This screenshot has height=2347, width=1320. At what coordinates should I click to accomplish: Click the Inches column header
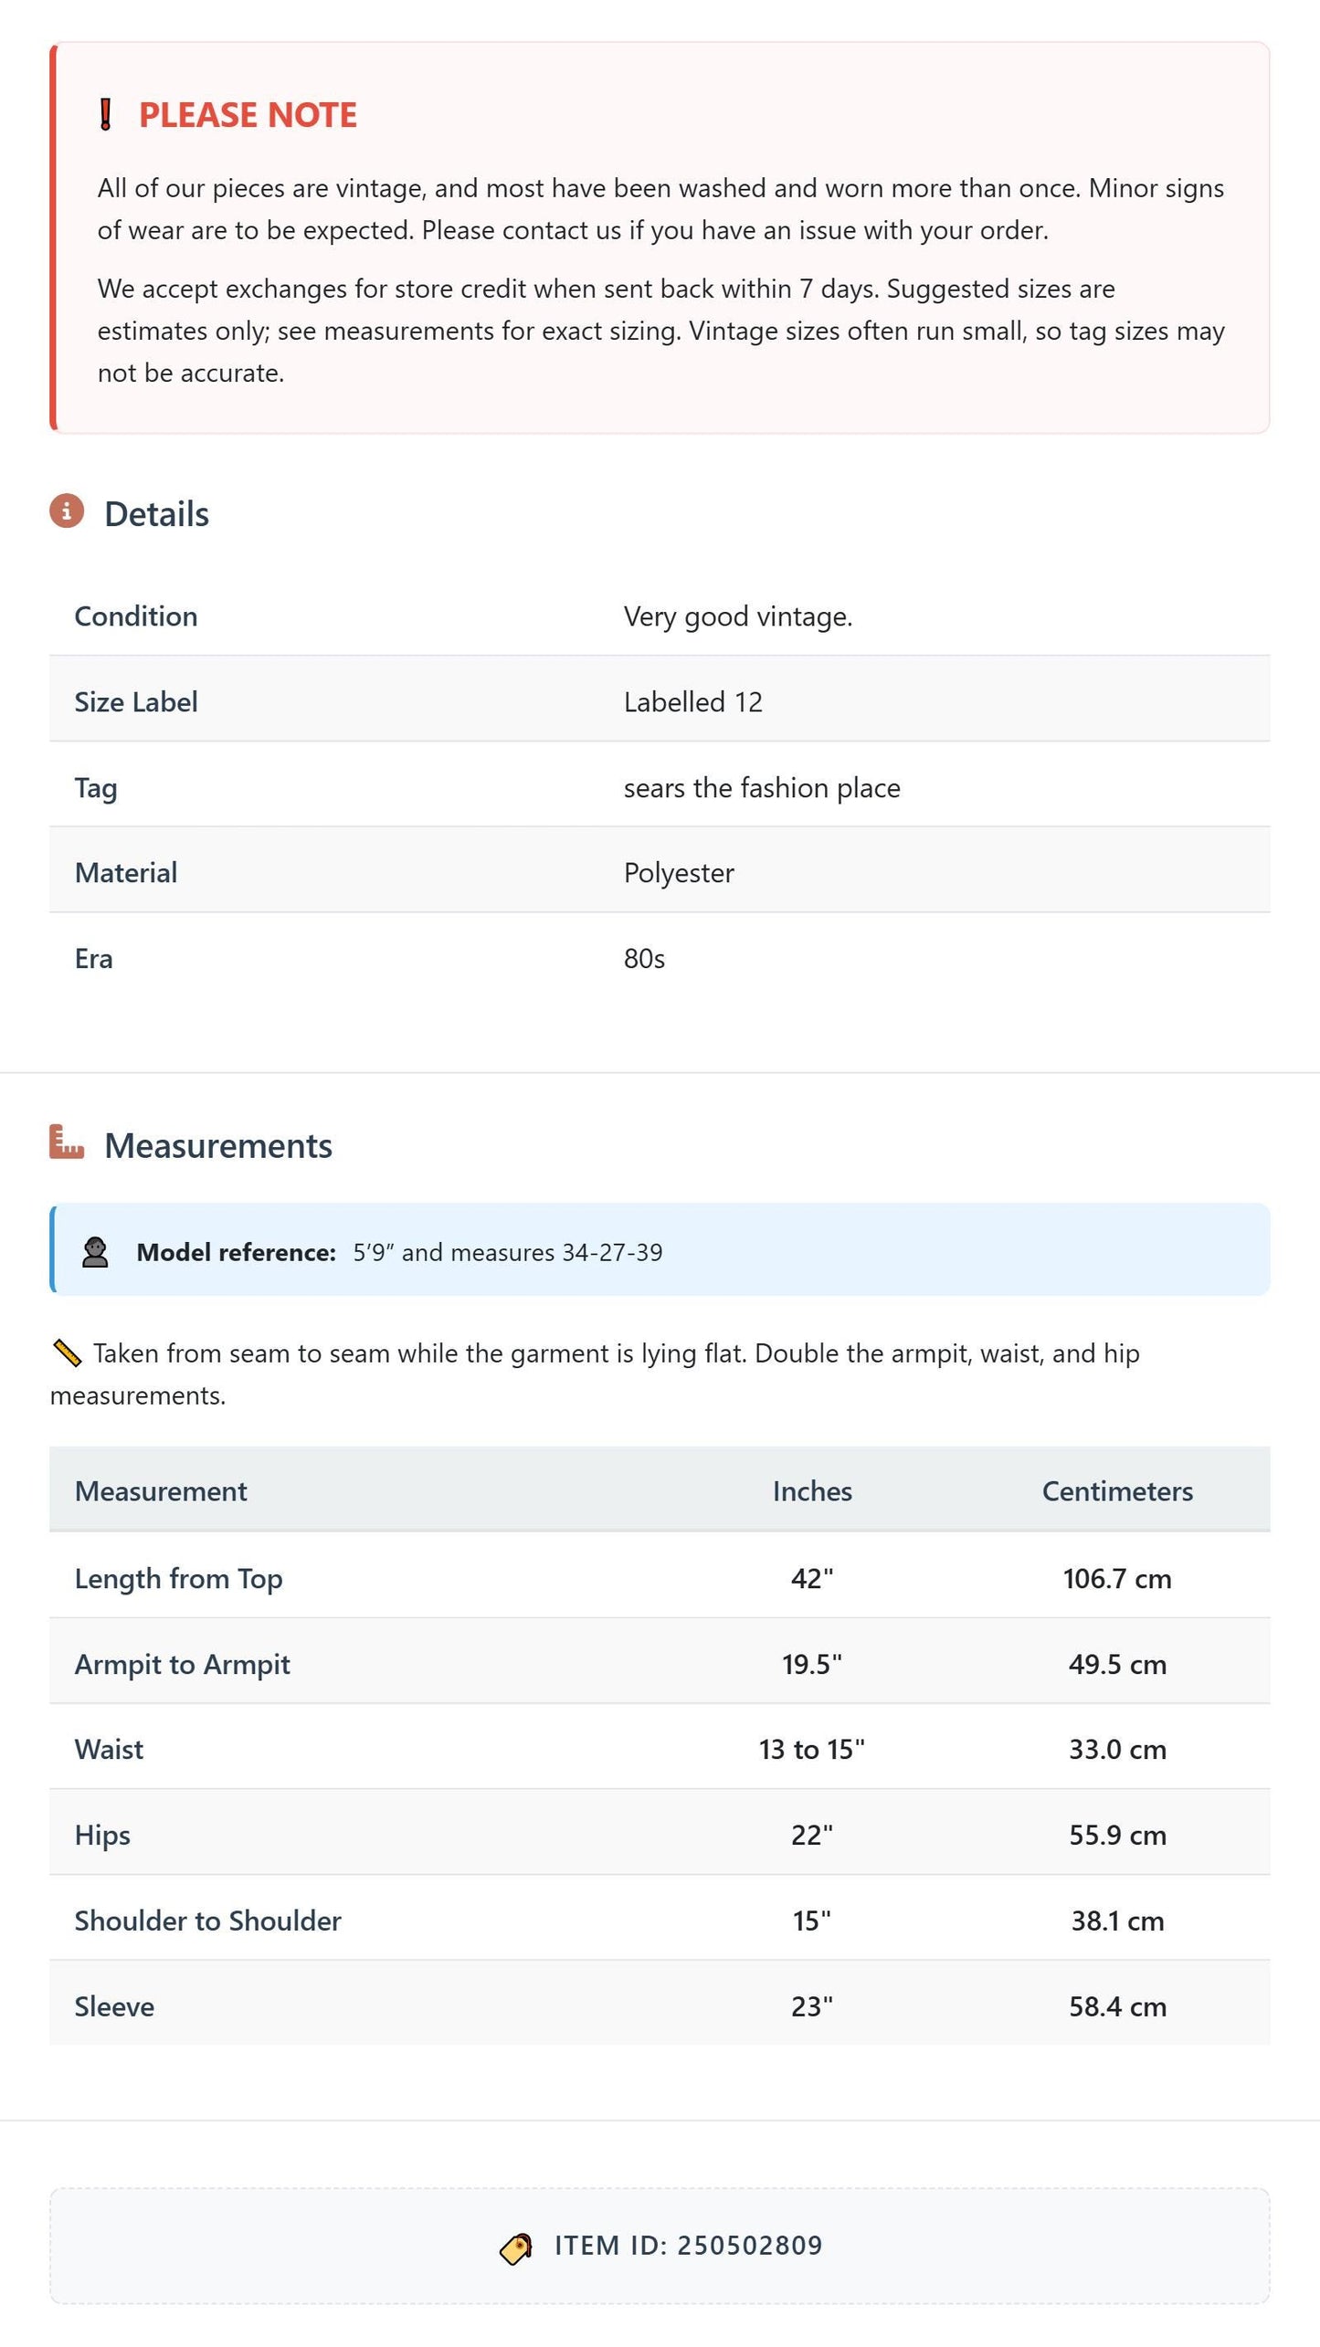coord(812,1491)
